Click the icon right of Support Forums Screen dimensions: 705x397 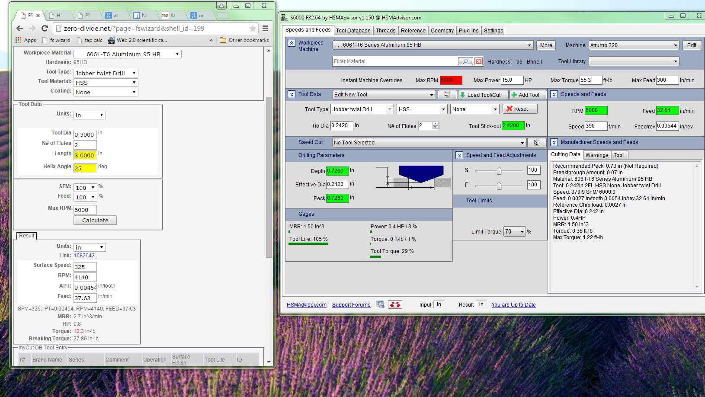pyautogui.click(x=380, y=305)
